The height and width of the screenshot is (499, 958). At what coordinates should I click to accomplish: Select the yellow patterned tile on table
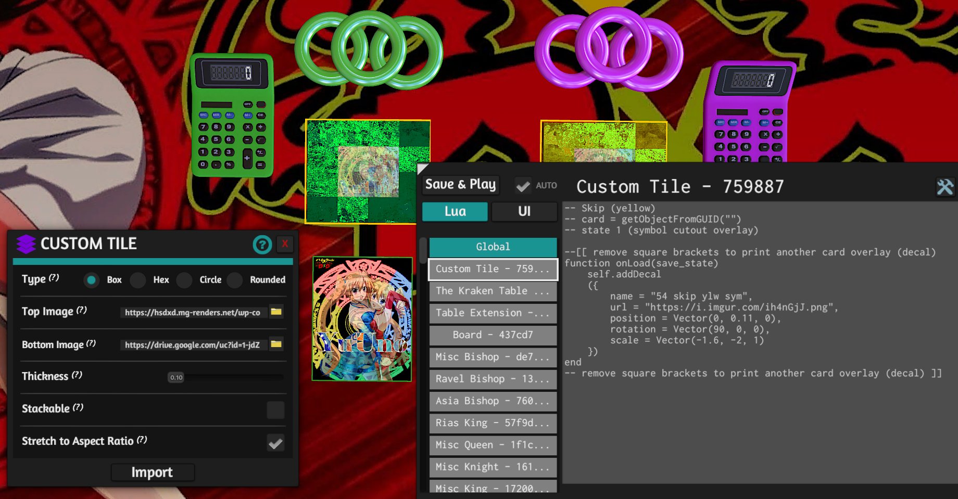coord(604,142)
